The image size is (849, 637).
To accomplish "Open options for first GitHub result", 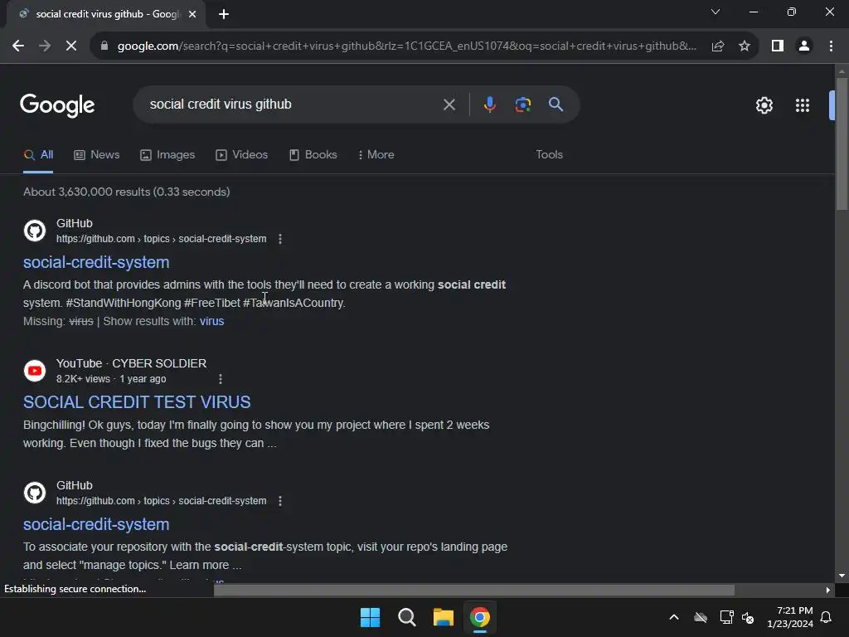I will [x=280, y=239].
